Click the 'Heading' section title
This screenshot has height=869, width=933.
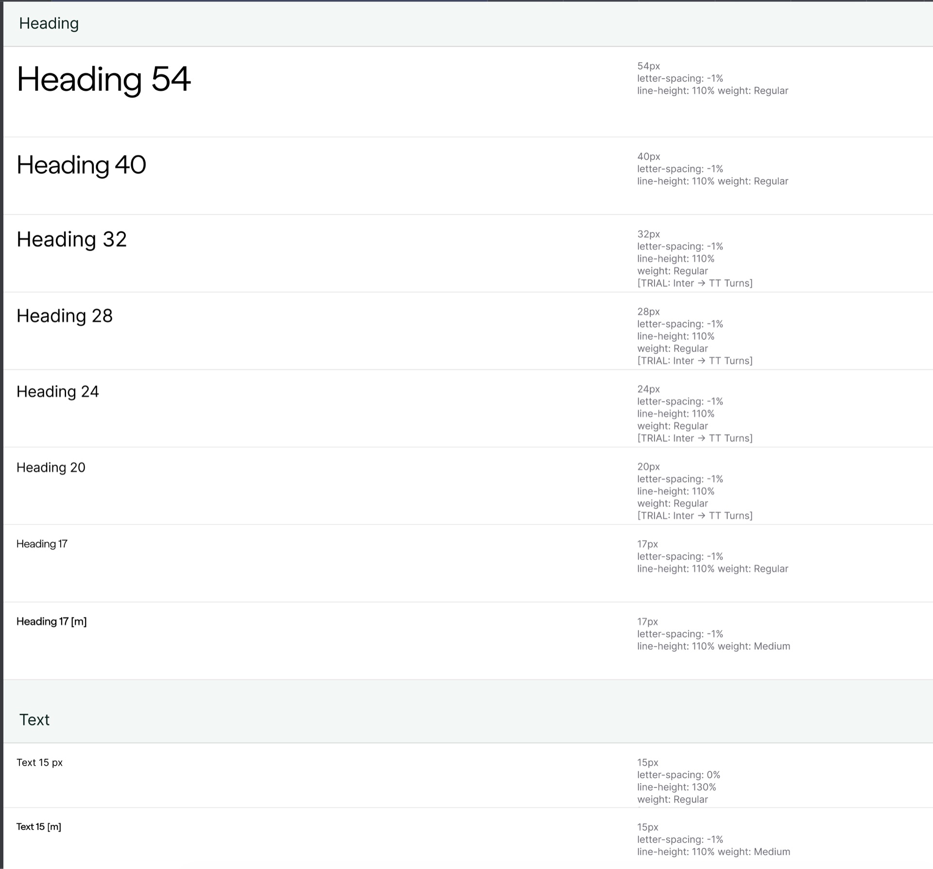[49, 23]
